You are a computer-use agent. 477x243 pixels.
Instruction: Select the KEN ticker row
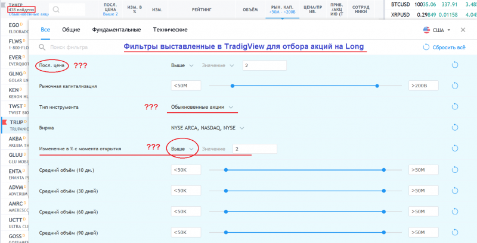pyautogui.click(x=14, y=93)
